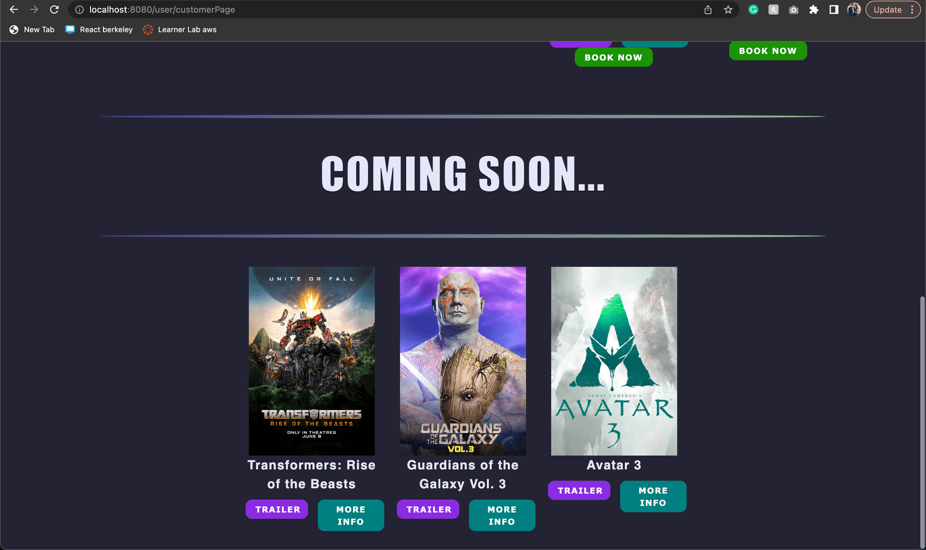Open More Info for Transformers

point(351,515)
